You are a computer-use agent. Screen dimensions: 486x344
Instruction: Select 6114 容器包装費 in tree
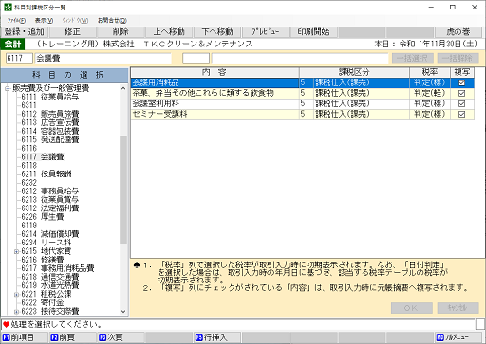pos(50,131)
